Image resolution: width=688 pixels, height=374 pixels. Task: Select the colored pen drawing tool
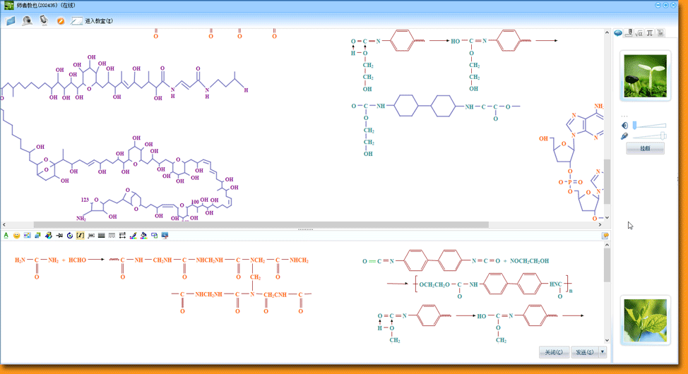point(133,236)
